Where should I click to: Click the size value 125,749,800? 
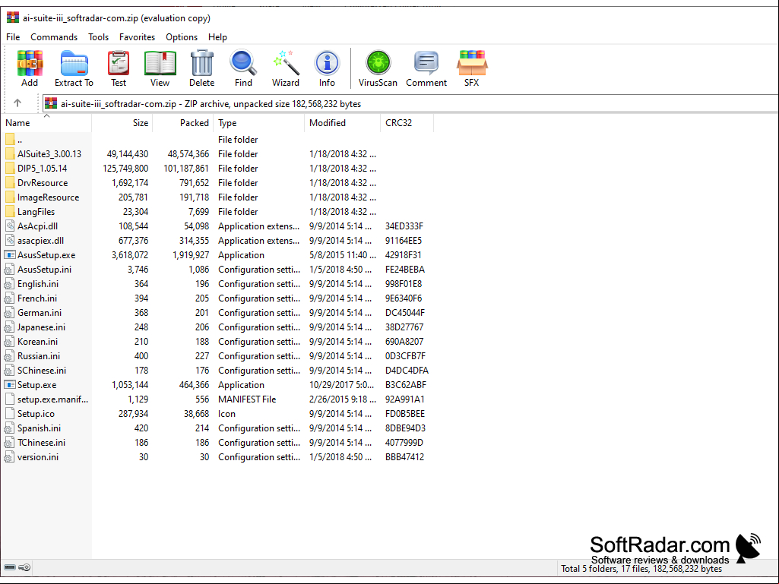point(125,169)
